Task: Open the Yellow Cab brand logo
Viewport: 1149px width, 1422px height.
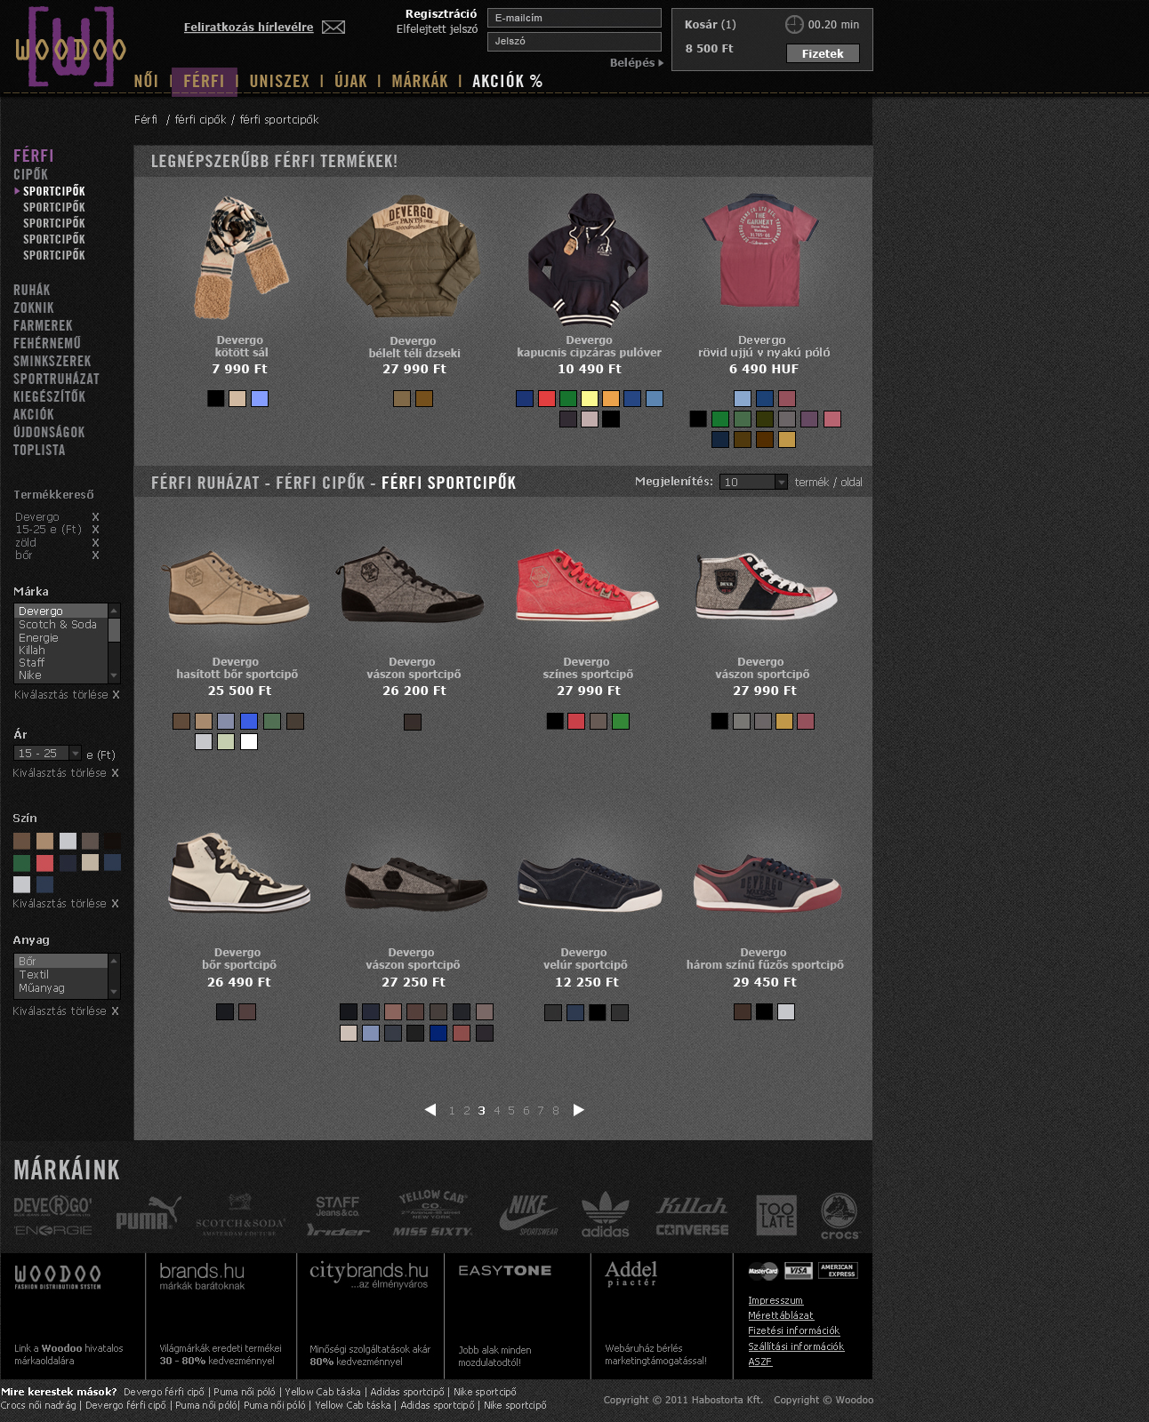Action: 432,1203
